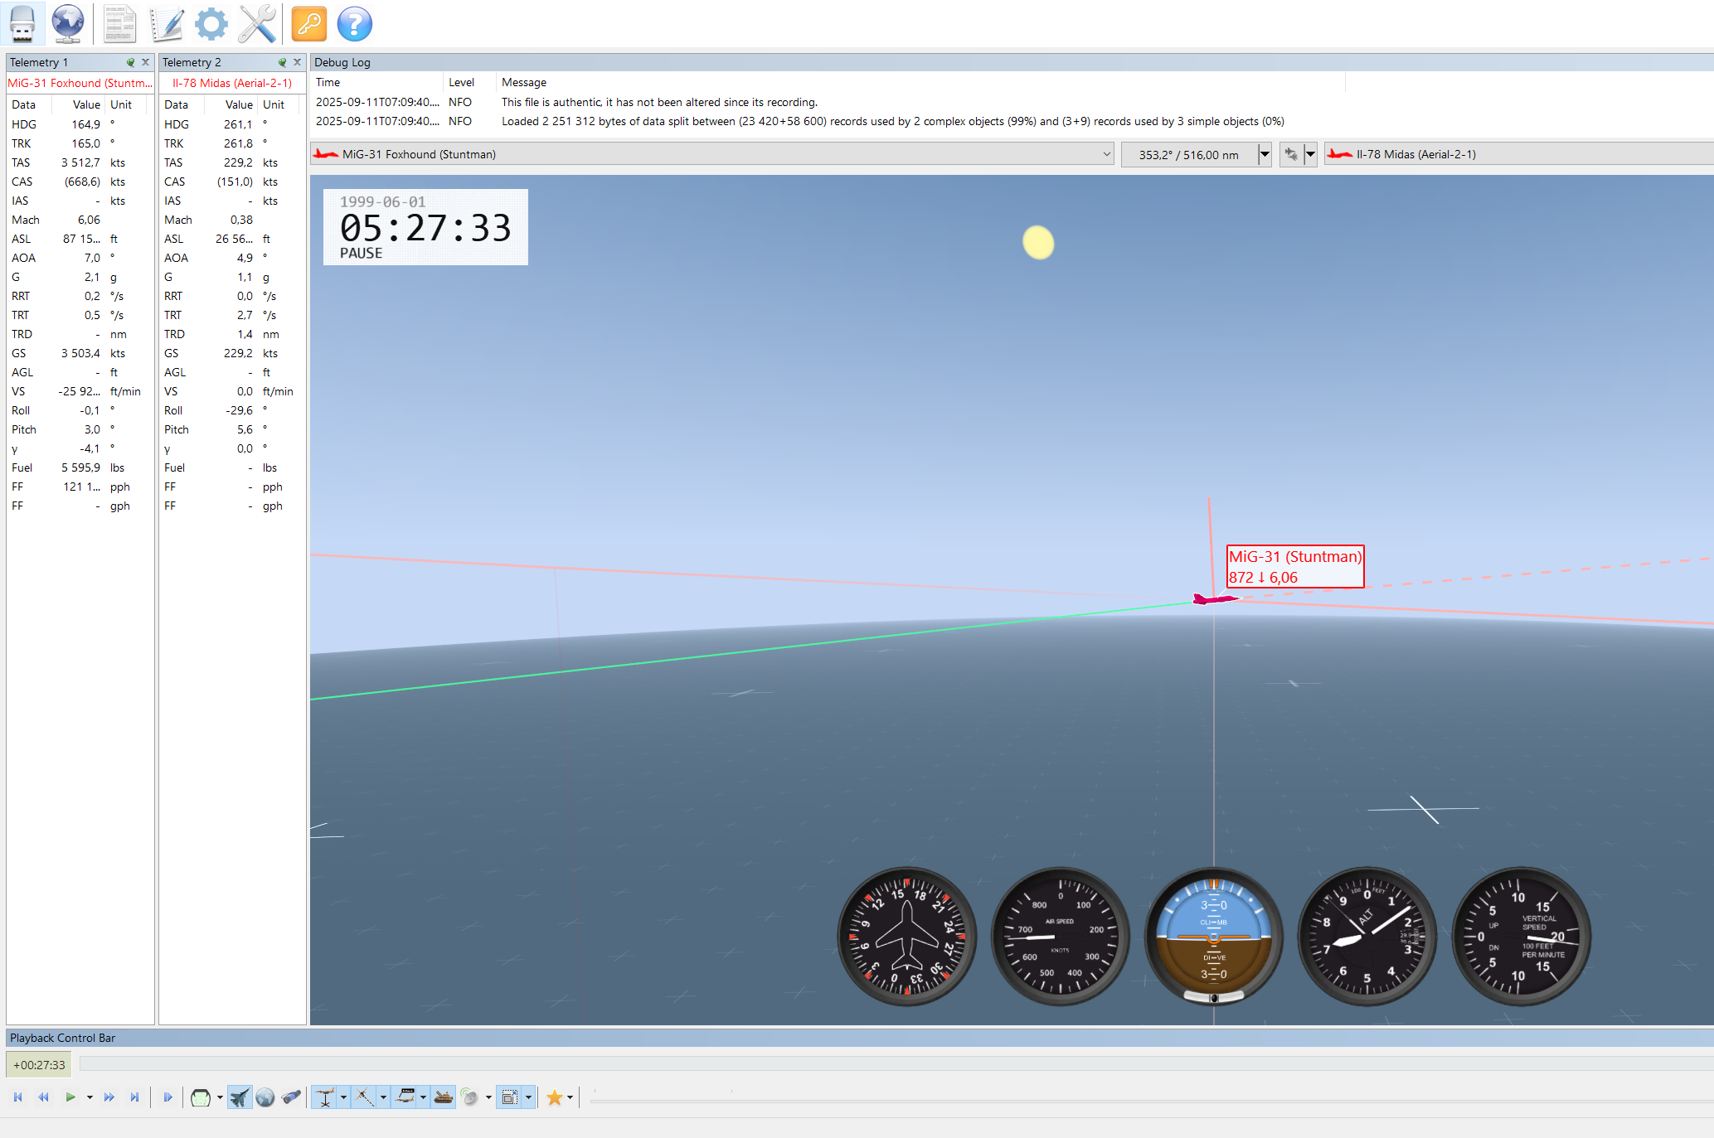The height and width of the screenshot is (1138, 1714).
Task: Close the Telemetry 1 panel
Action: click(x=145, y=62)
